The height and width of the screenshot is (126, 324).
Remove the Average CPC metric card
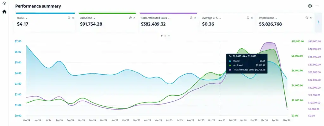[x=252, y=18]
